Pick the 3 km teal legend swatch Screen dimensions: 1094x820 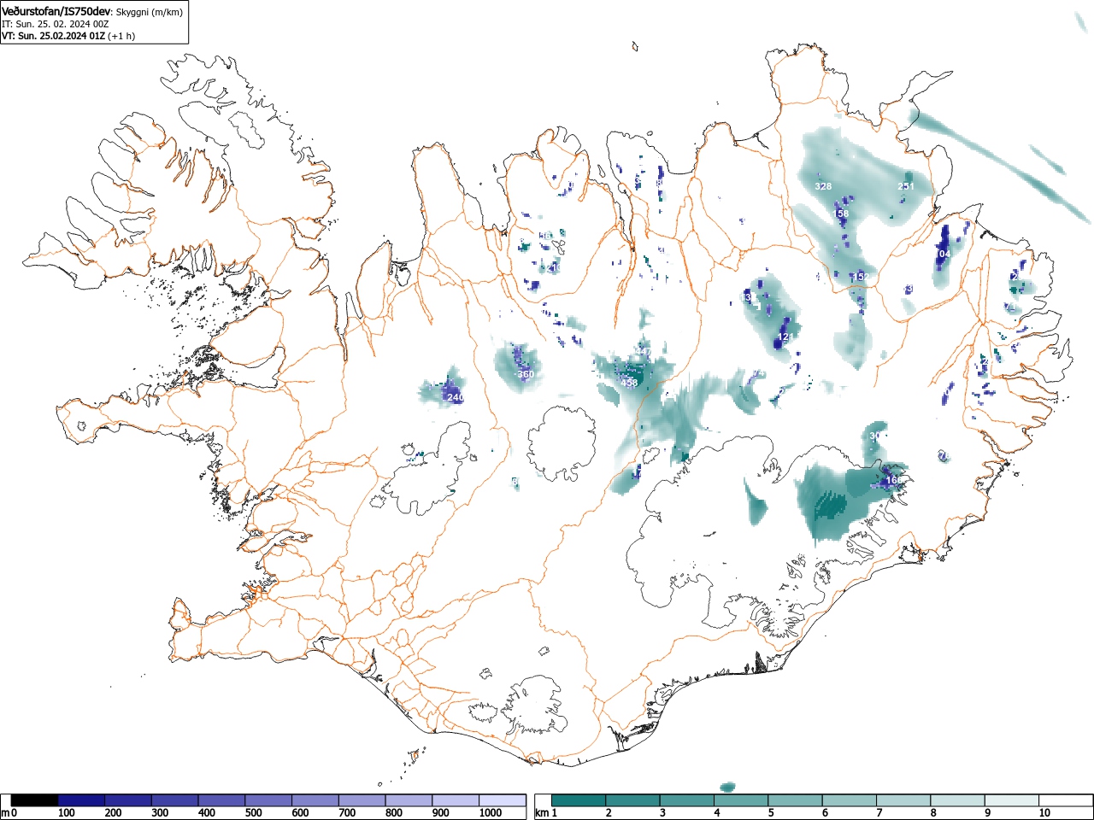click(x=686, y=800)
